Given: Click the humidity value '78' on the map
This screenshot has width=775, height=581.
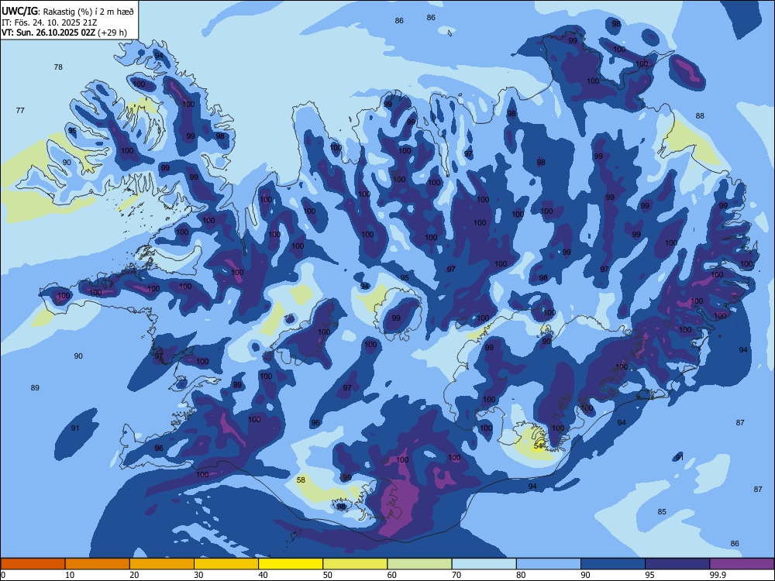Looking at the screenshot, I should (58, 67).
